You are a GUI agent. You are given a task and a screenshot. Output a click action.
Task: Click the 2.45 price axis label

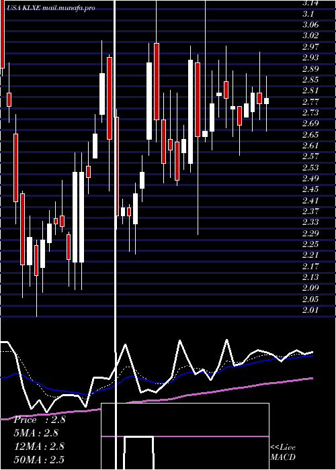click(x=310, y=189)
